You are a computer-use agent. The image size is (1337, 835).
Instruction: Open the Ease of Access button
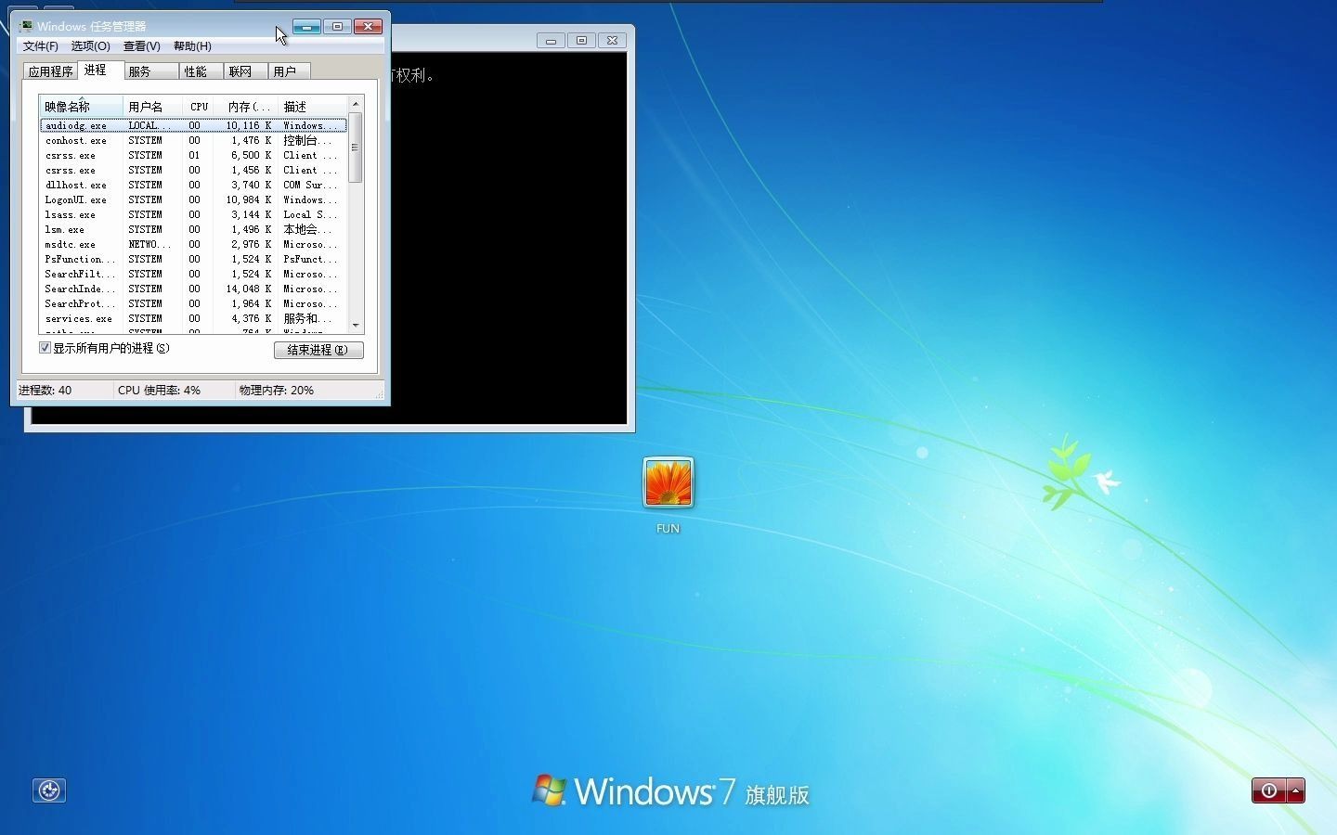coord(49,790)
